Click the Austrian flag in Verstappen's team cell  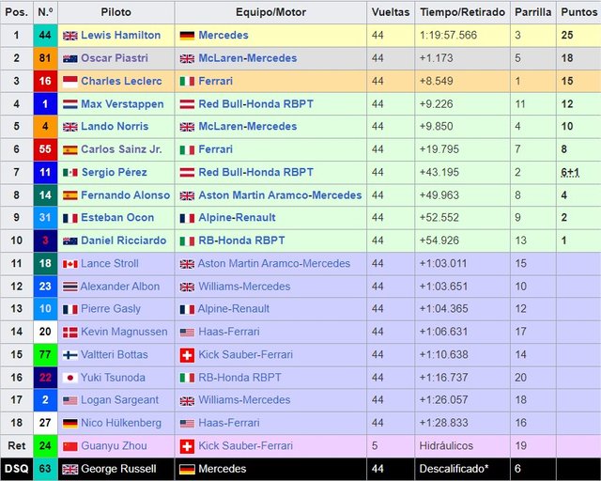[x=187, y=104]
